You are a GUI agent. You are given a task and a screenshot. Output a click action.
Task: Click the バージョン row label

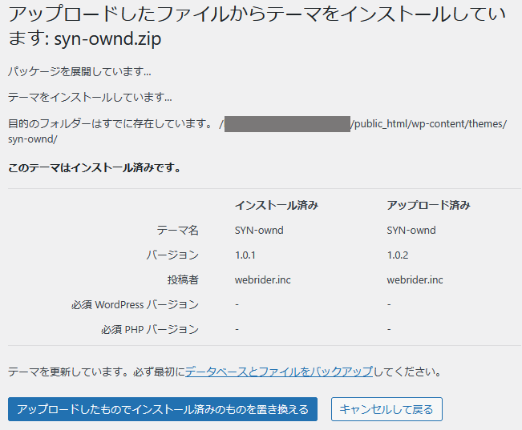(172, 255)
